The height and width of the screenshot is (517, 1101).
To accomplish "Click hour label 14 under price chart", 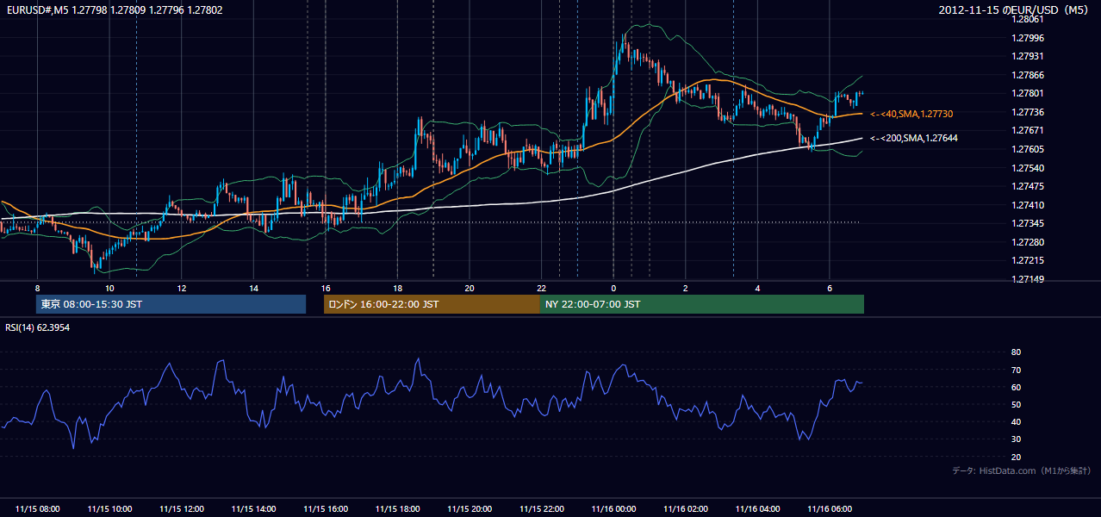I will click(253, 288).
